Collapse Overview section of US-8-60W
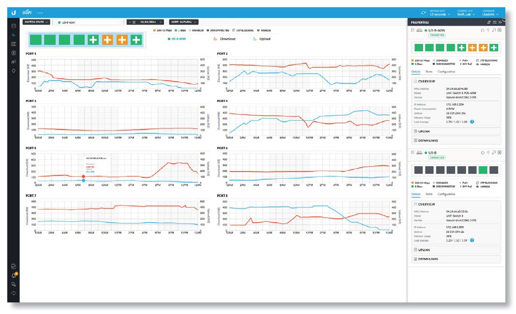The width and height of the screenshot is (516, 314). click(415, 81)
